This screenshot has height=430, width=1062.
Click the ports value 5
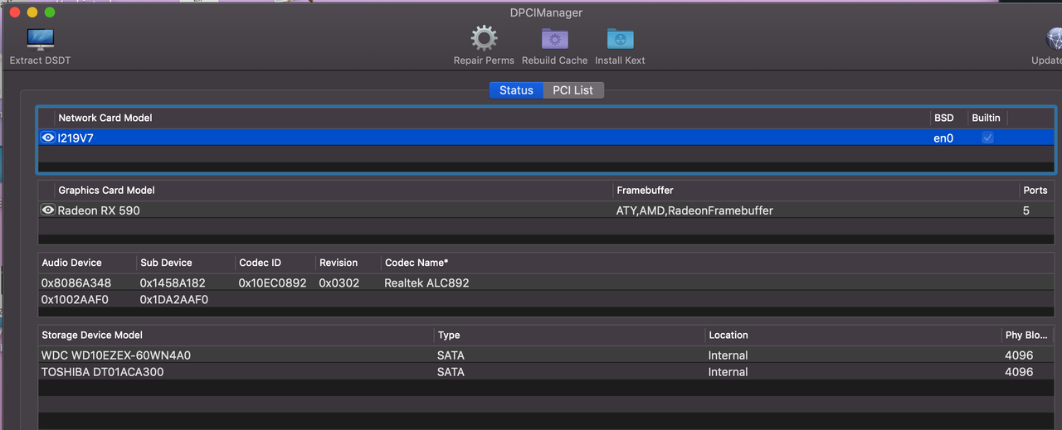click(x=1025, y=210)
